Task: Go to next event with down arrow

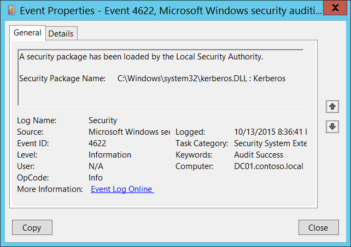Action: pyautogui.click(x=331, y=126)
